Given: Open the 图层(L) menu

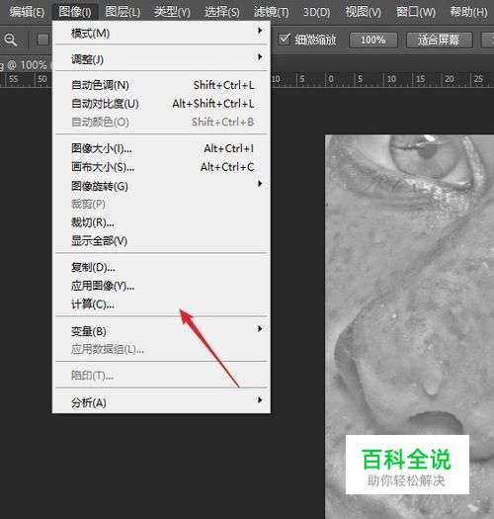Looking at the screenshot, I should click(123, 12).
